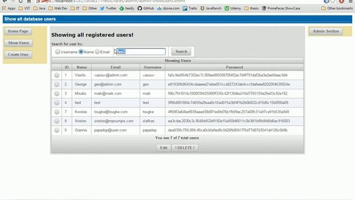Viewport: 355px width, 200px height.
Task: Click the Username column header
Action: pyautogui.click(x=153, y=67)
